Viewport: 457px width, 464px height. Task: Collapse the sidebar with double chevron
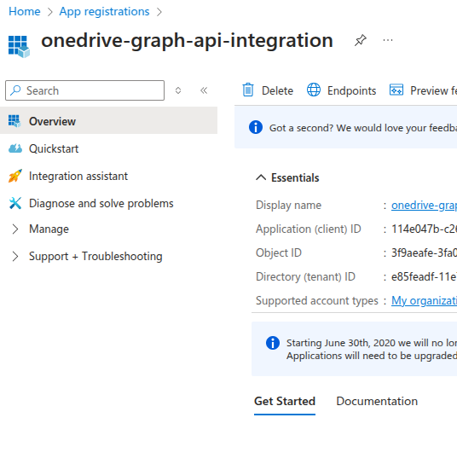point(204,90)
